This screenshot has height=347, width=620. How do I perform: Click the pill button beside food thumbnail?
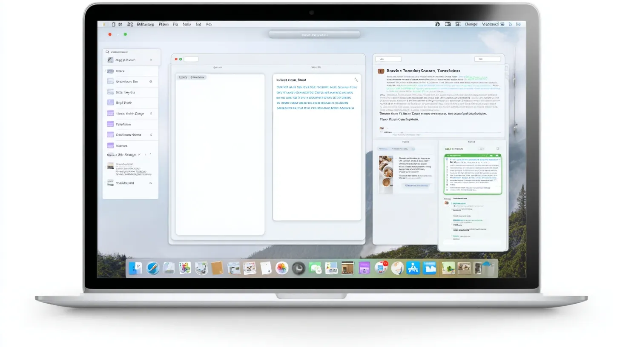pyautogui.click(x=417, y=185)
